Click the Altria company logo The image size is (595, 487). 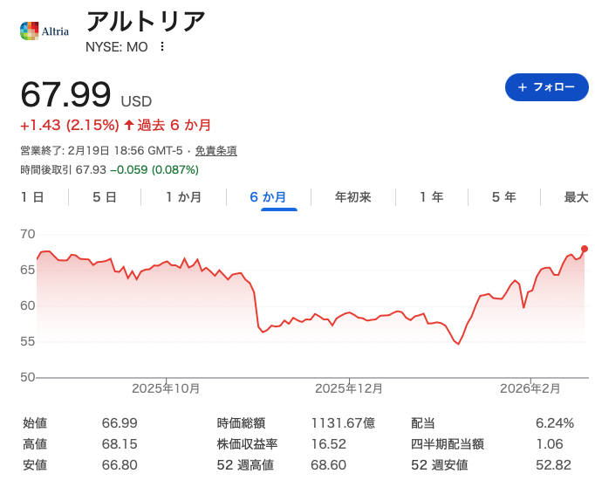point(44,31)
